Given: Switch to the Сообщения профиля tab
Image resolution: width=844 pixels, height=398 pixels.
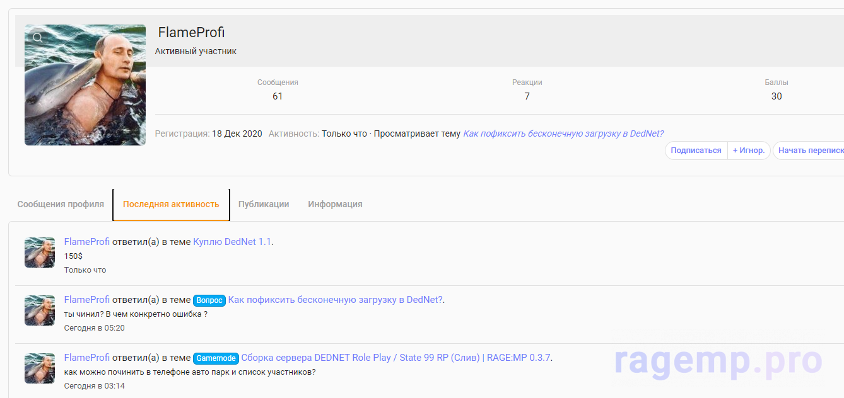Looking at the screenshot, I should (x=61, y=204).
